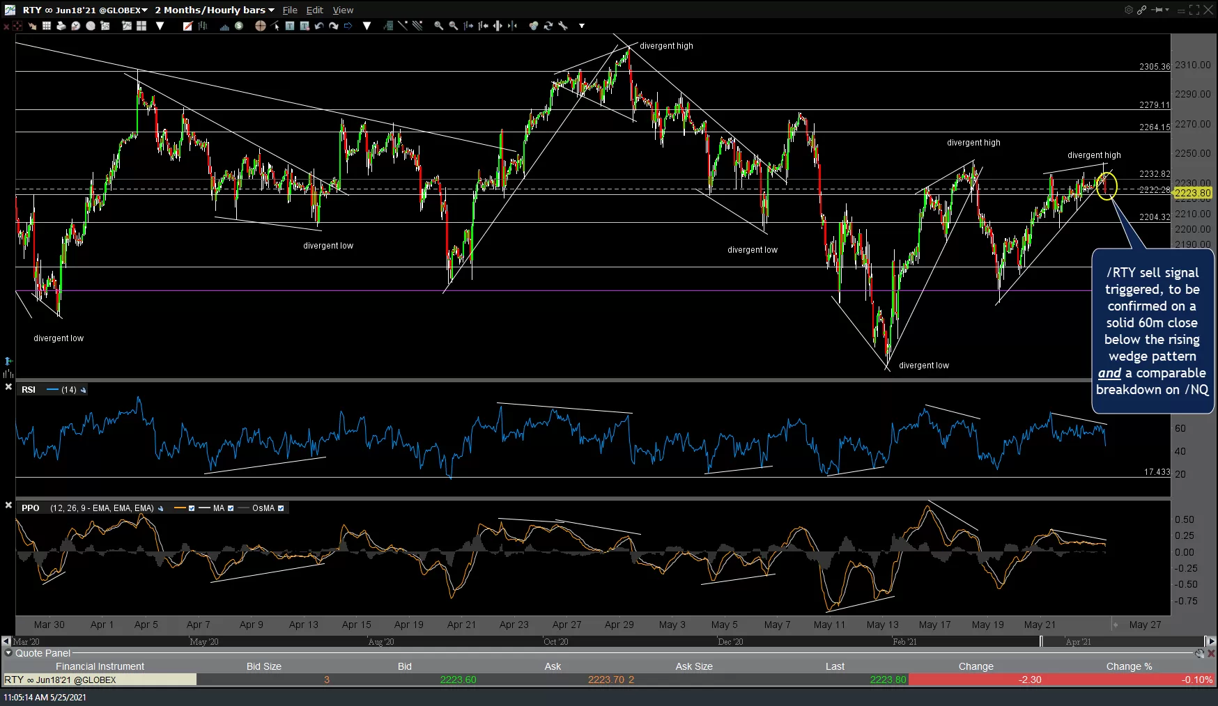Click the sell signal annotation text box
Image resolution: width=1218 pixels, height=706 pixels.
click(1153, 331)
